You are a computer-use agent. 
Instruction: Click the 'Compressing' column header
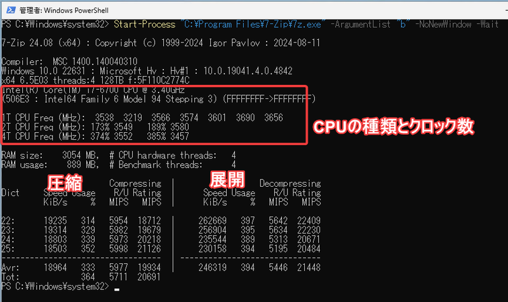pos(135,184)
